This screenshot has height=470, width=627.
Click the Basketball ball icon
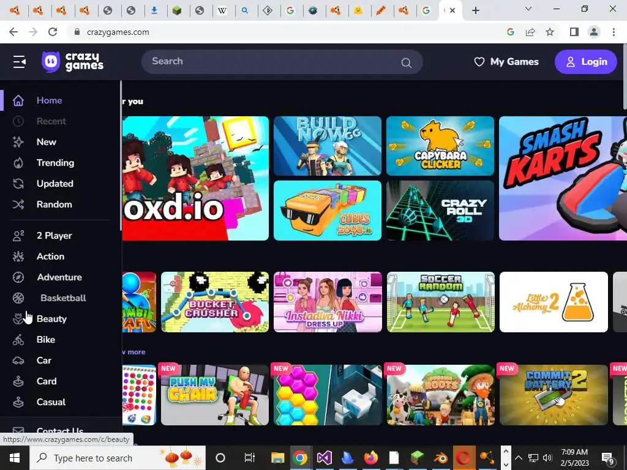click(x=18, y=298)
